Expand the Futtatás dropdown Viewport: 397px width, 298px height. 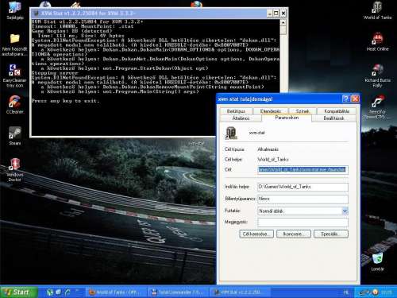click(x=345, y=211)
